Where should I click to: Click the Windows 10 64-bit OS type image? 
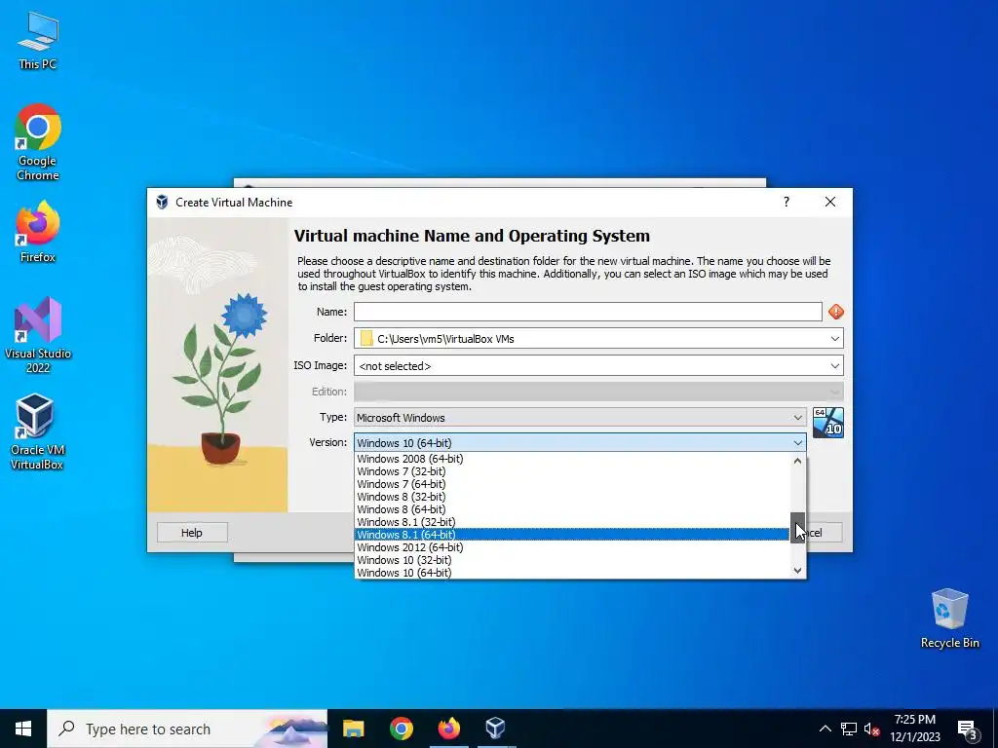pyautogui.click(x=828, y=423)
